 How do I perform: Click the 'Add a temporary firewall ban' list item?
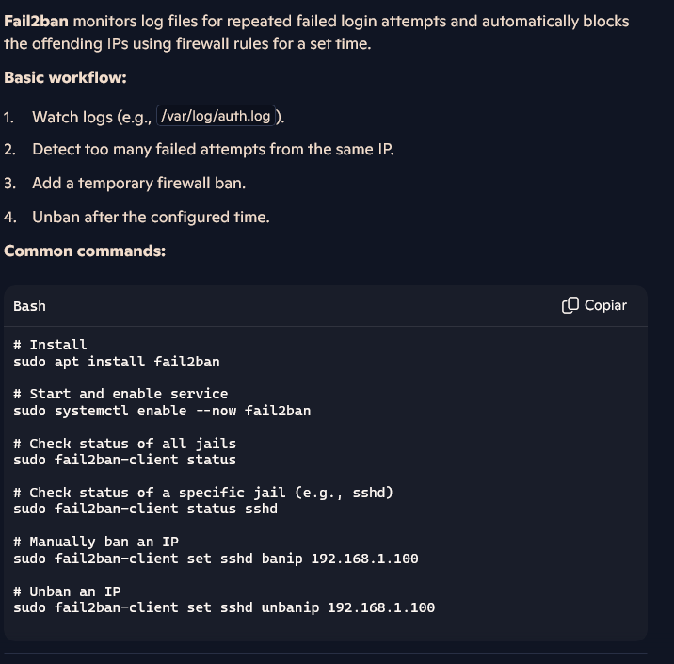click(138, 184)
